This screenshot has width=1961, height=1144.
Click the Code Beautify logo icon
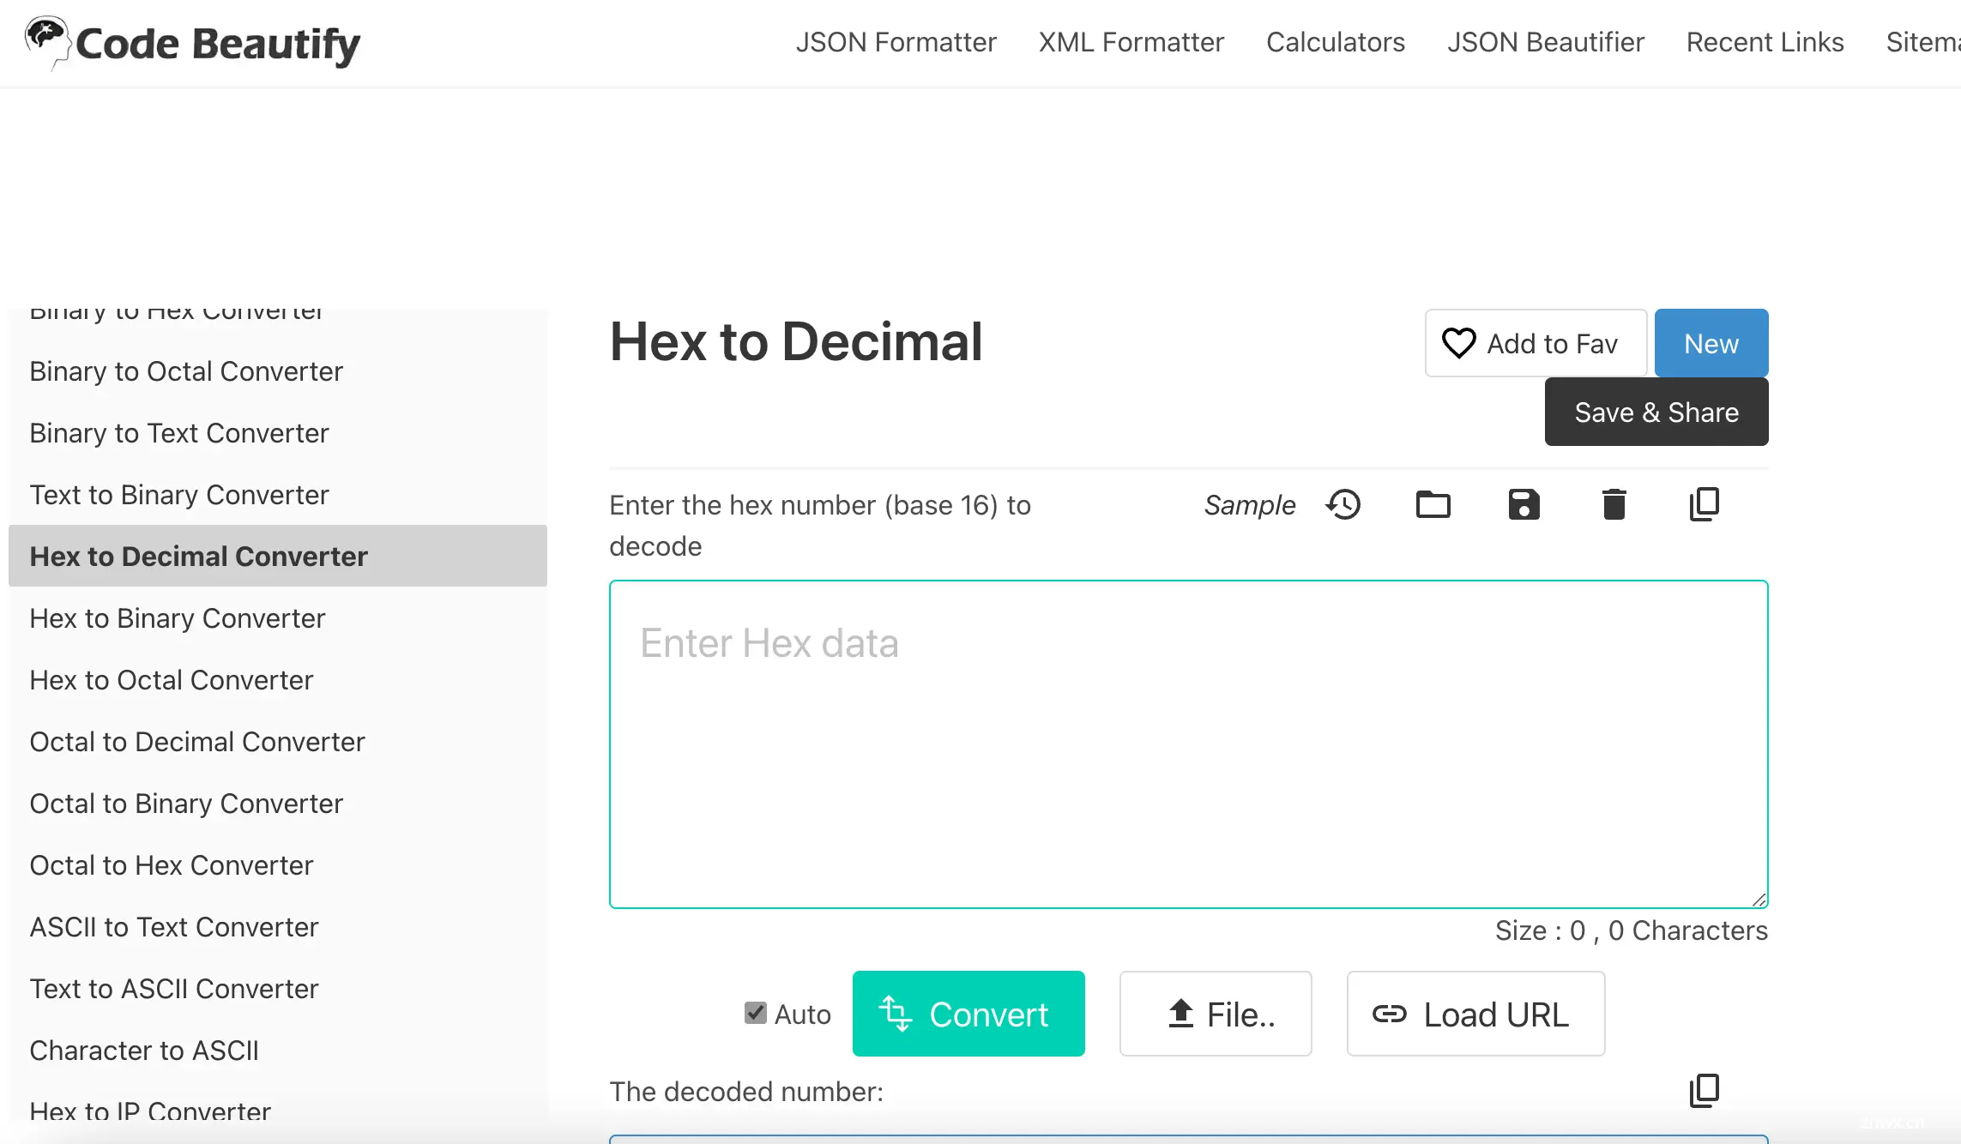click(x=46, y=41)
